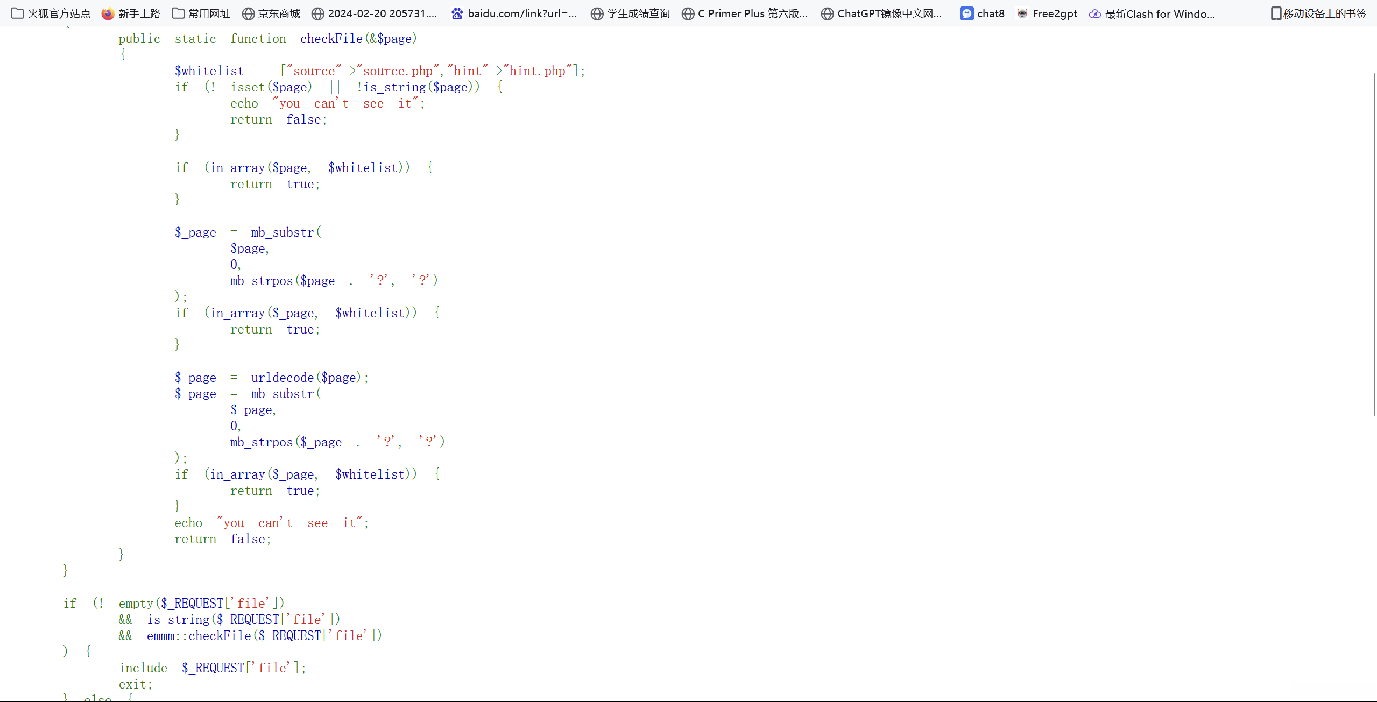Click the exit; statement in the code
The width and height of the screenshot is (1377, 702).
[x=136, y=684]
